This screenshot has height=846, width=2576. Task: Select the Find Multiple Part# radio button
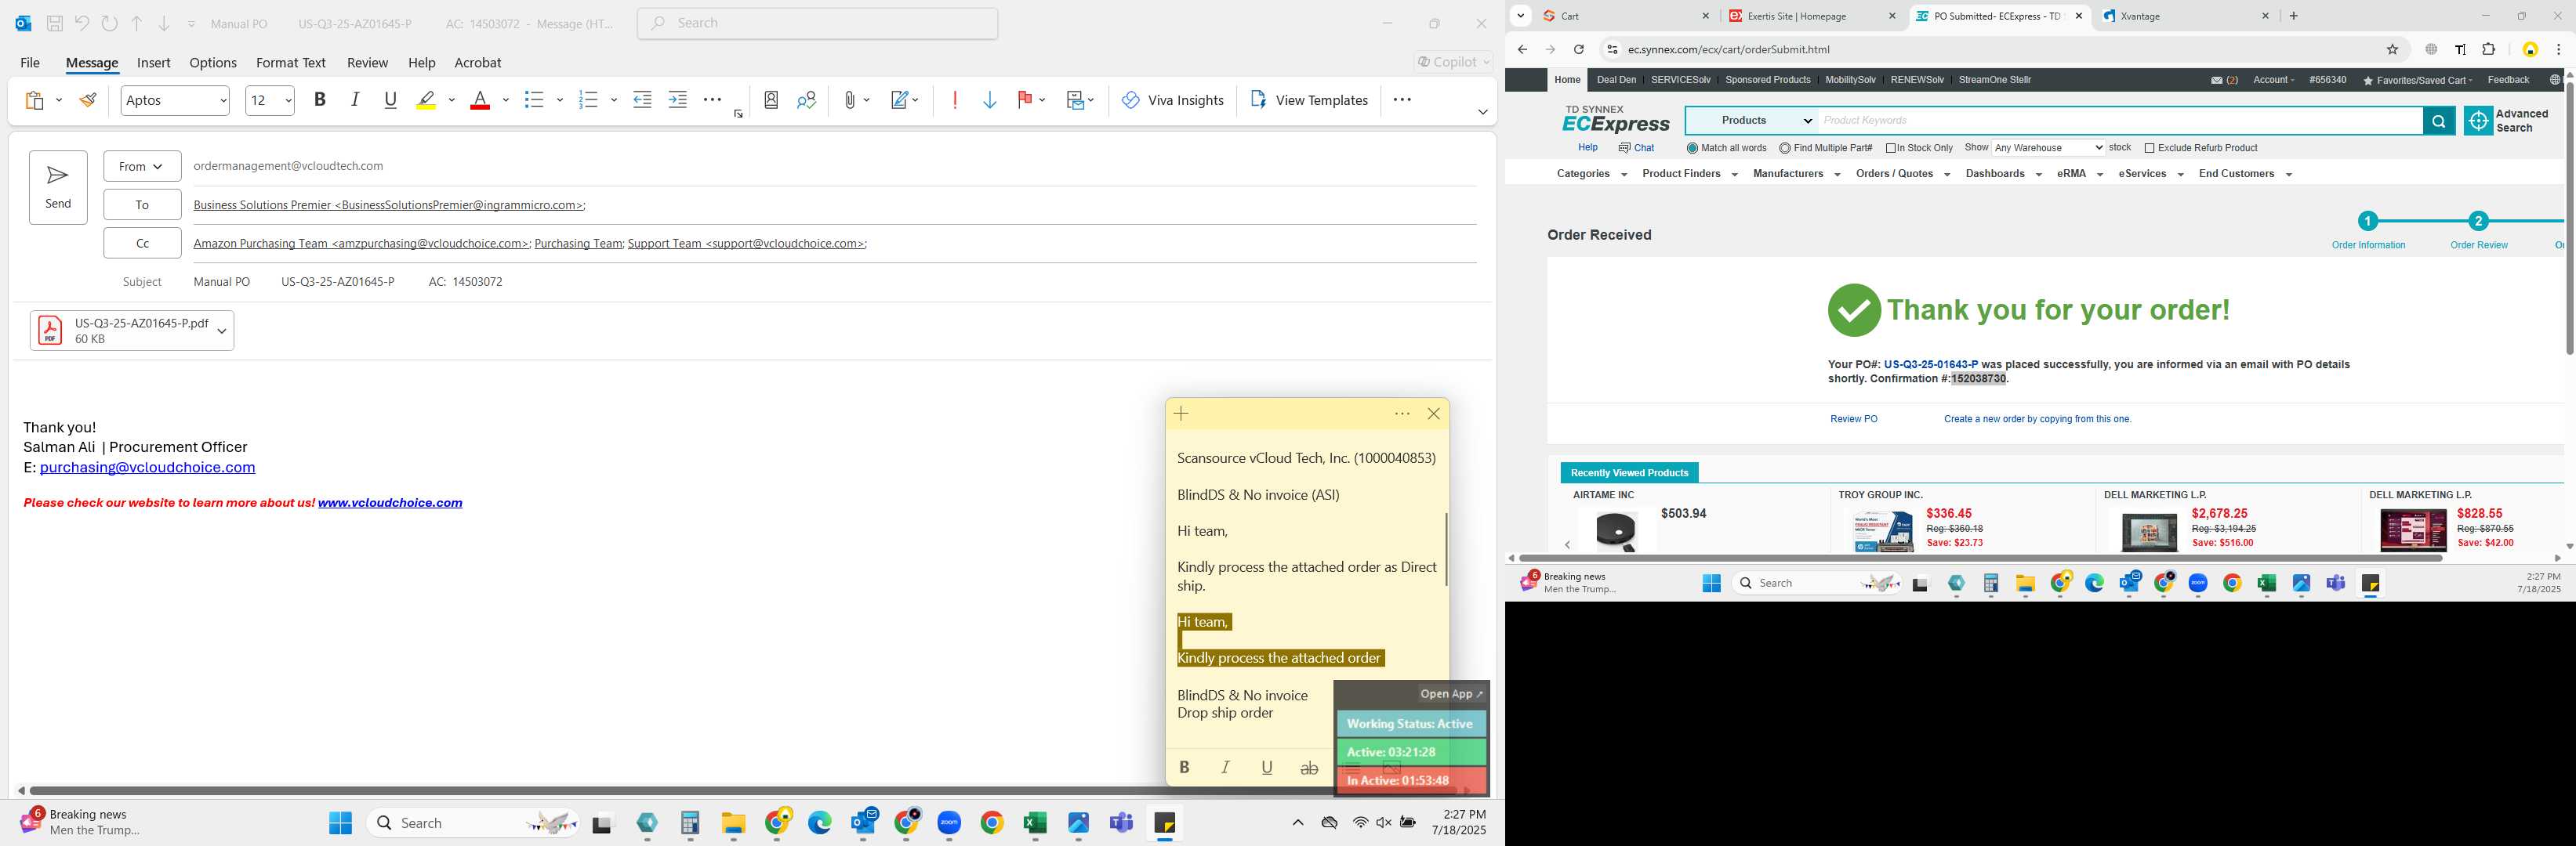(x=1785, y=148)
